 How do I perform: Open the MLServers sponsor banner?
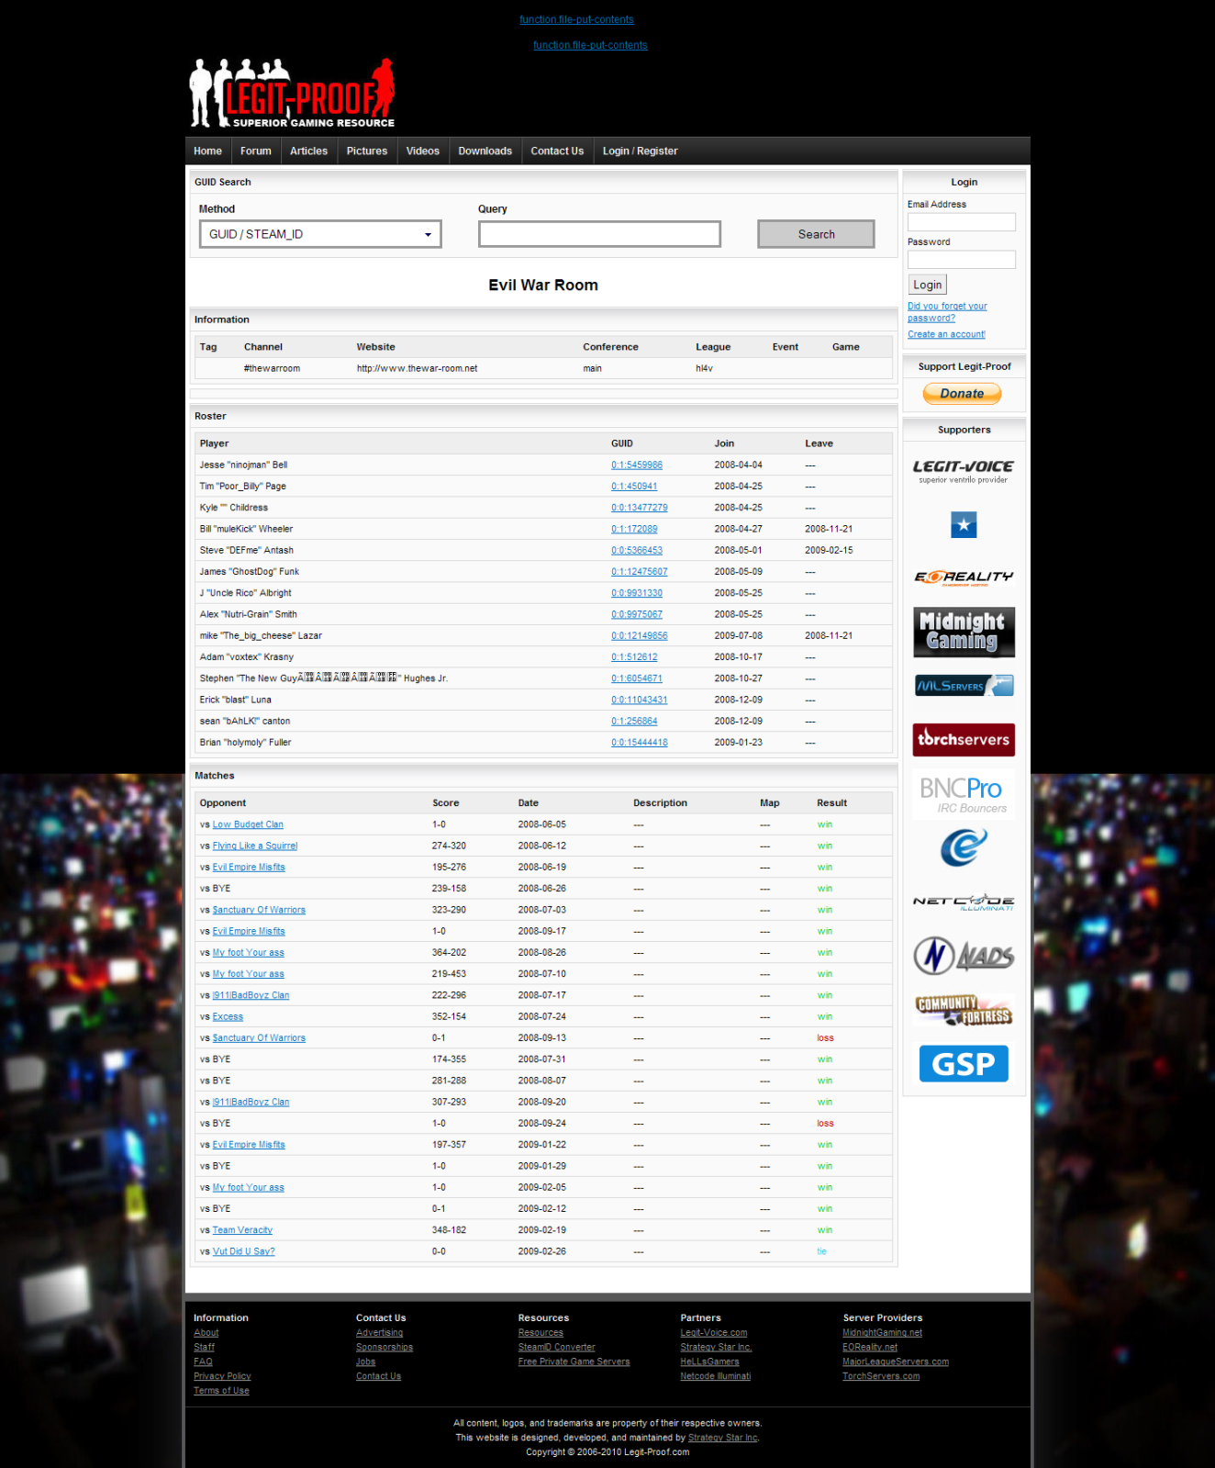coord(963,686)
